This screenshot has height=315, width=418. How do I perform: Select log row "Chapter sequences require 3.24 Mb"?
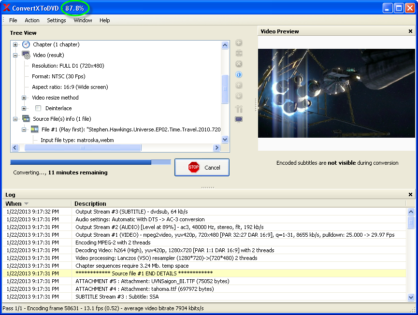pyautogui.click(x=205, y=266)
